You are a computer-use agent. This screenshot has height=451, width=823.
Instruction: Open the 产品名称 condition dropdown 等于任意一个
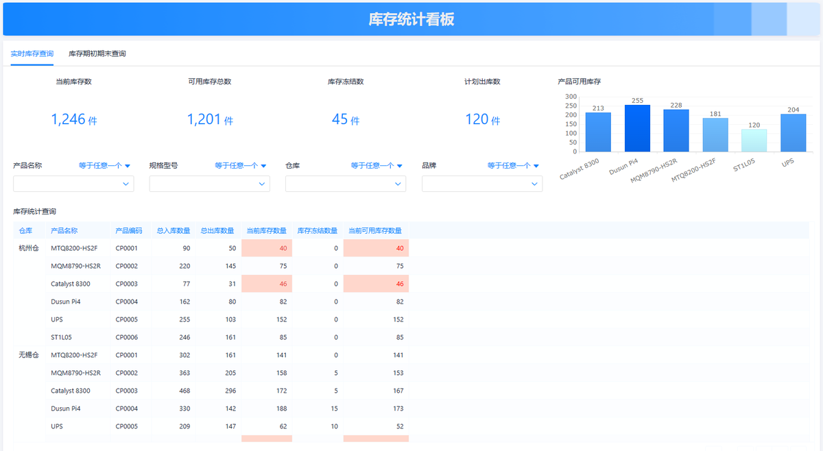104,165
